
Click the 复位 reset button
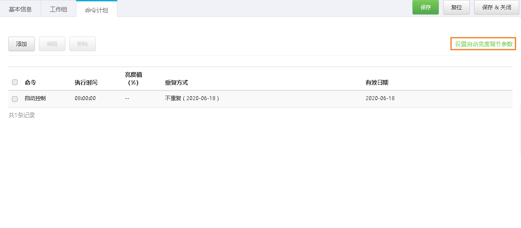click(457, 7)
